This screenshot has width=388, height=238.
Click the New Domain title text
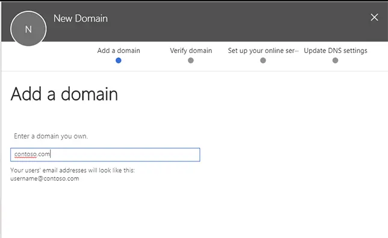81,19
